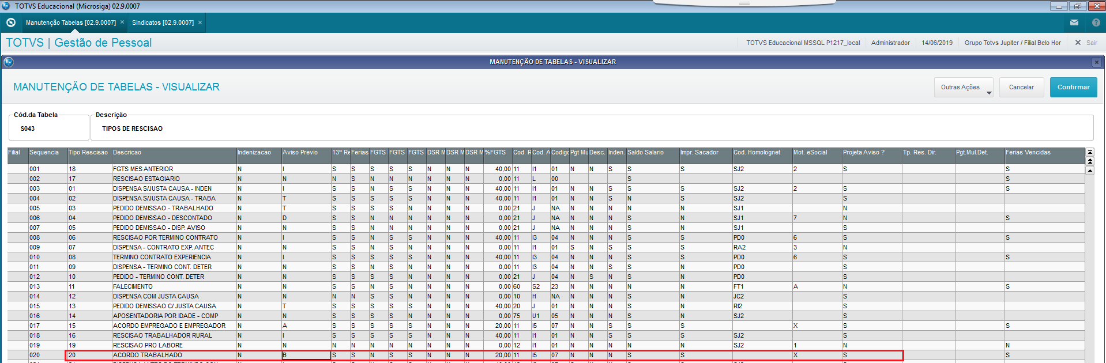
Task: Click the Confirmar button
Action: [1073, 87]
